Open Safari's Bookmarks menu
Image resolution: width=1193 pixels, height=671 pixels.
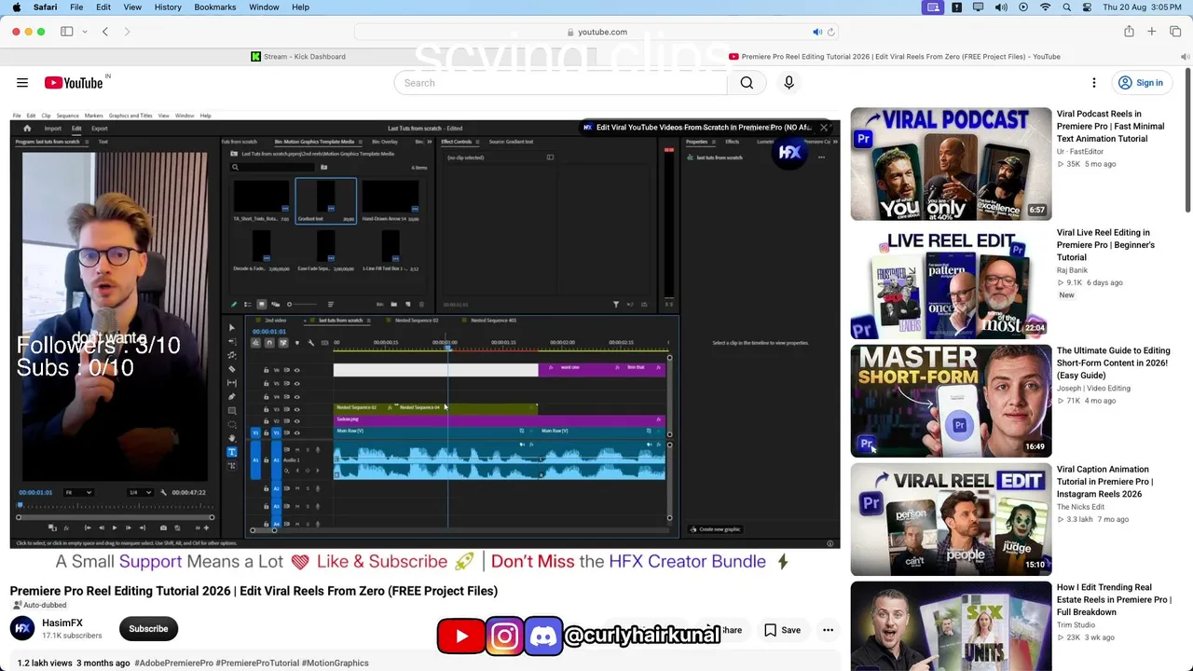215,7
